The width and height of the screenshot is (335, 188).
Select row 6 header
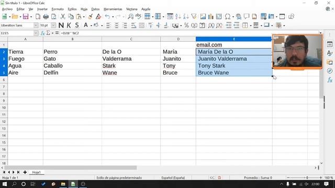(x=4, y=79)
